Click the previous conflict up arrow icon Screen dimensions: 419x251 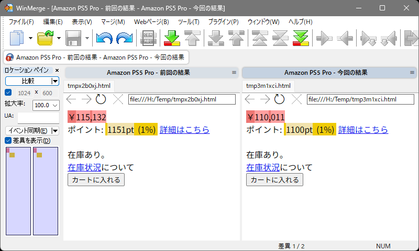pos(236,38)
